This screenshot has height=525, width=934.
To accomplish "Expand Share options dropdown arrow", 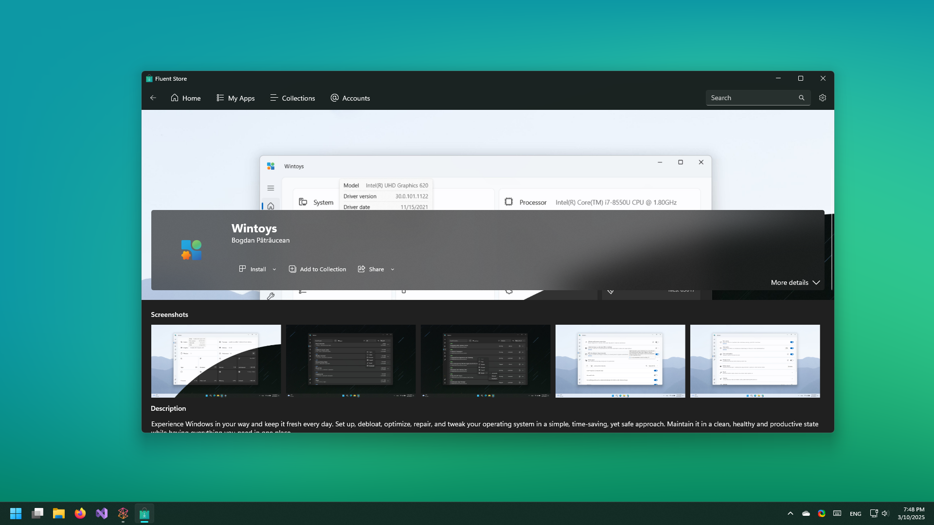I will 393,269.
